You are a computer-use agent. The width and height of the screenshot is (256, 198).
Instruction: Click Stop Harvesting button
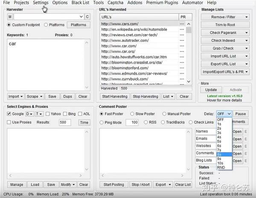[145, 96]
